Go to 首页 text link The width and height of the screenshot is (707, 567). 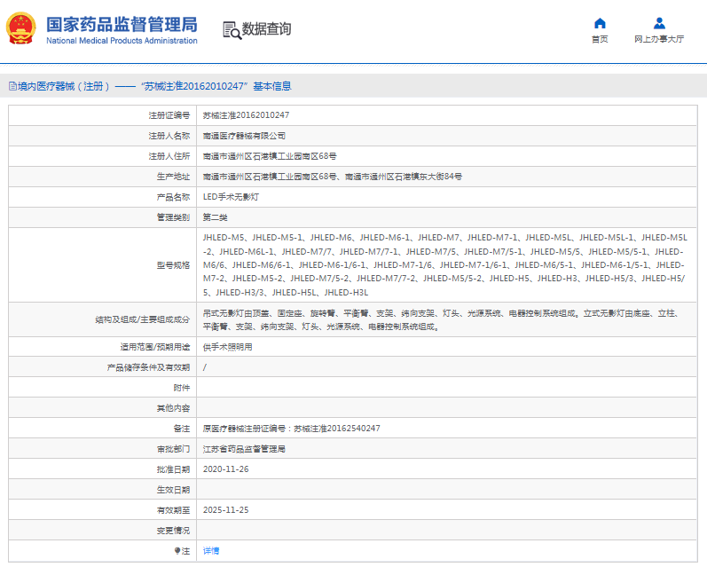pos(600,39)
